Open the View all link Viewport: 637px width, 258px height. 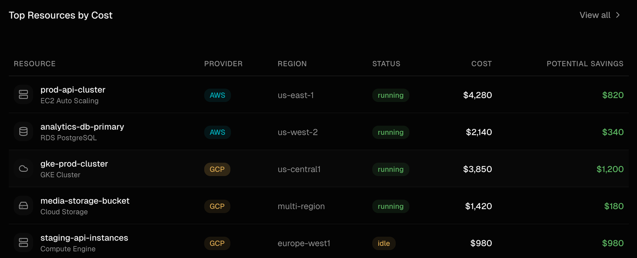tap(595, 15)
